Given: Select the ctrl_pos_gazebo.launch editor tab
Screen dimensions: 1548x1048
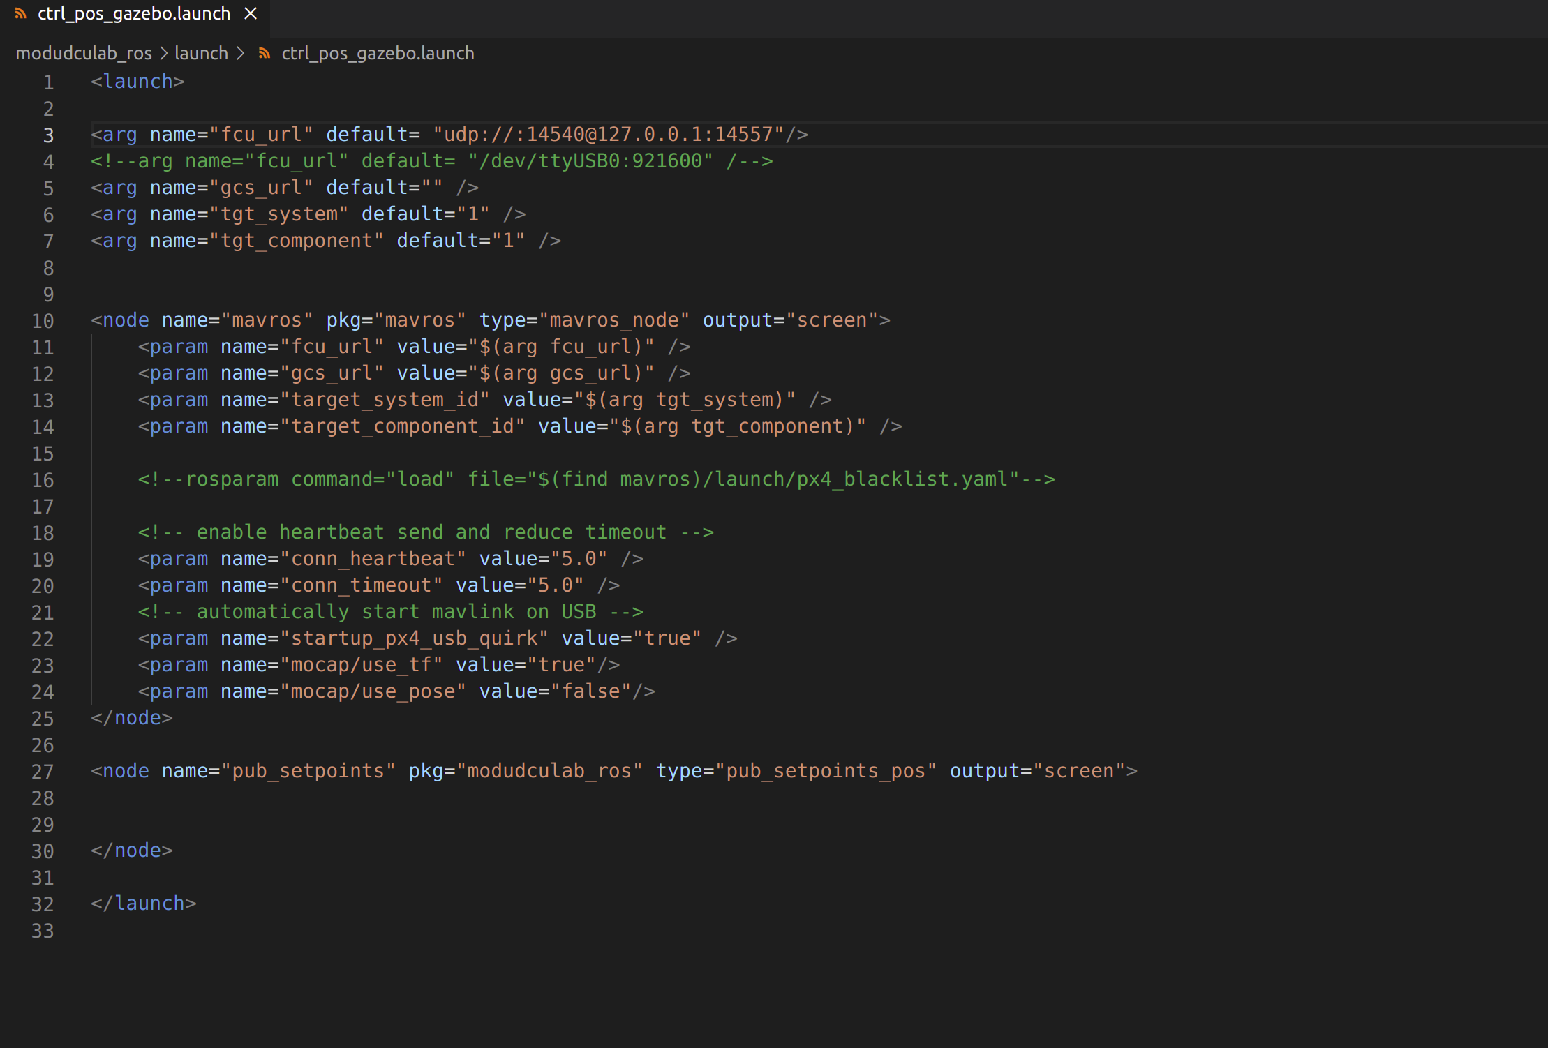Looking at the screenshot, I should click(x=133, y=14).
